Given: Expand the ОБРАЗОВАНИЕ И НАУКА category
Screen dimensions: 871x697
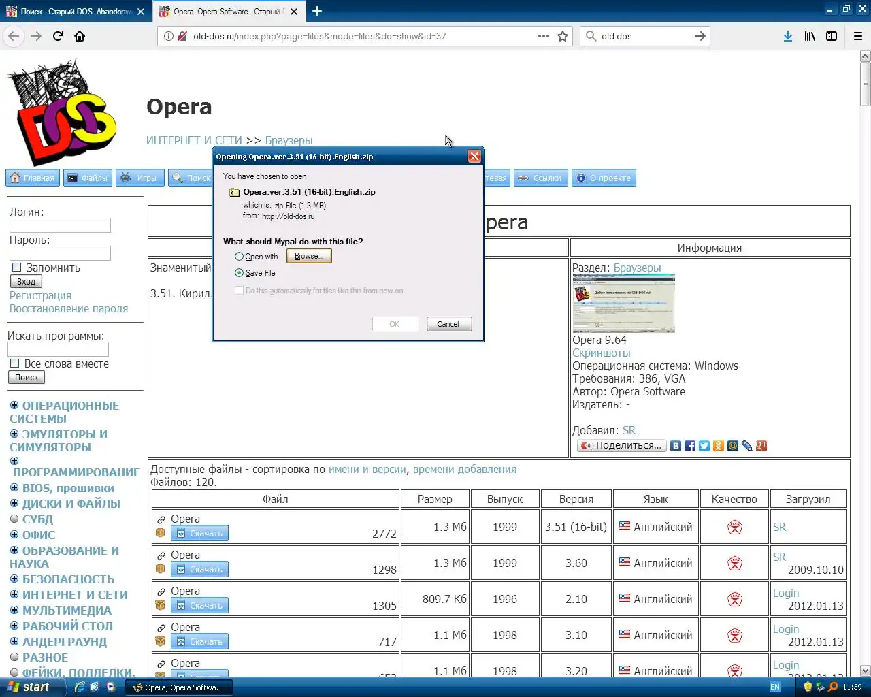Looking at the screenshot, I should [14, 550].
